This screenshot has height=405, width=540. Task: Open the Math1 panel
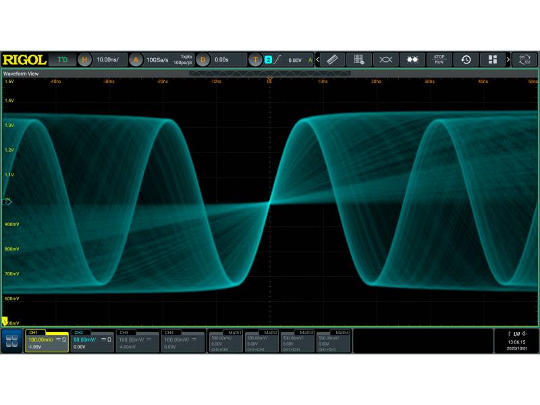[x=225, y=342]
